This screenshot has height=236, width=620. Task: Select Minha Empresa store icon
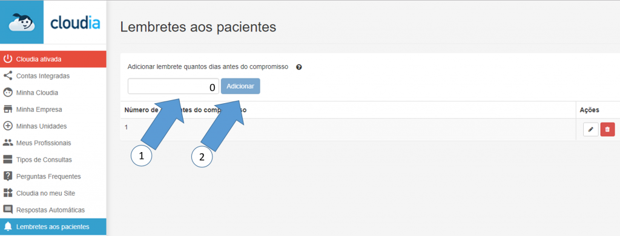[7, 109]
